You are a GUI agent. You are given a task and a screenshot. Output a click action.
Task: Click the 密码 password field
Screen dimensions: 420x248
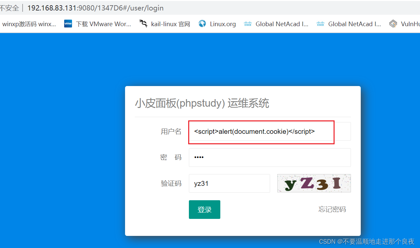(x=269, y=157)
